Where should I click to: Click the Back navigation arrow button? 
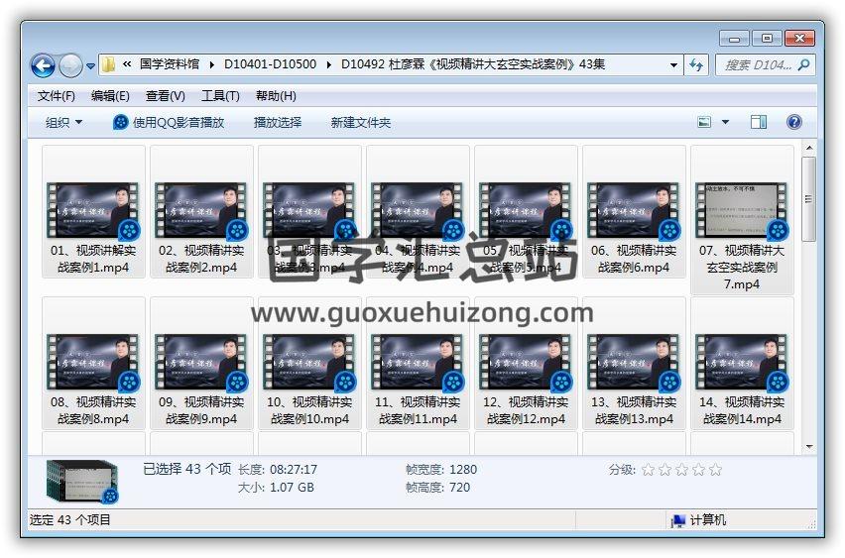pyautogui.click(x=43, y=65)
